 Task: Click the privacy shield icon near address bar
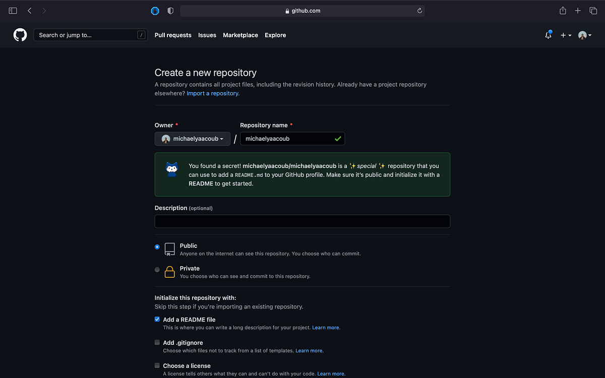[x=170, y=10]
